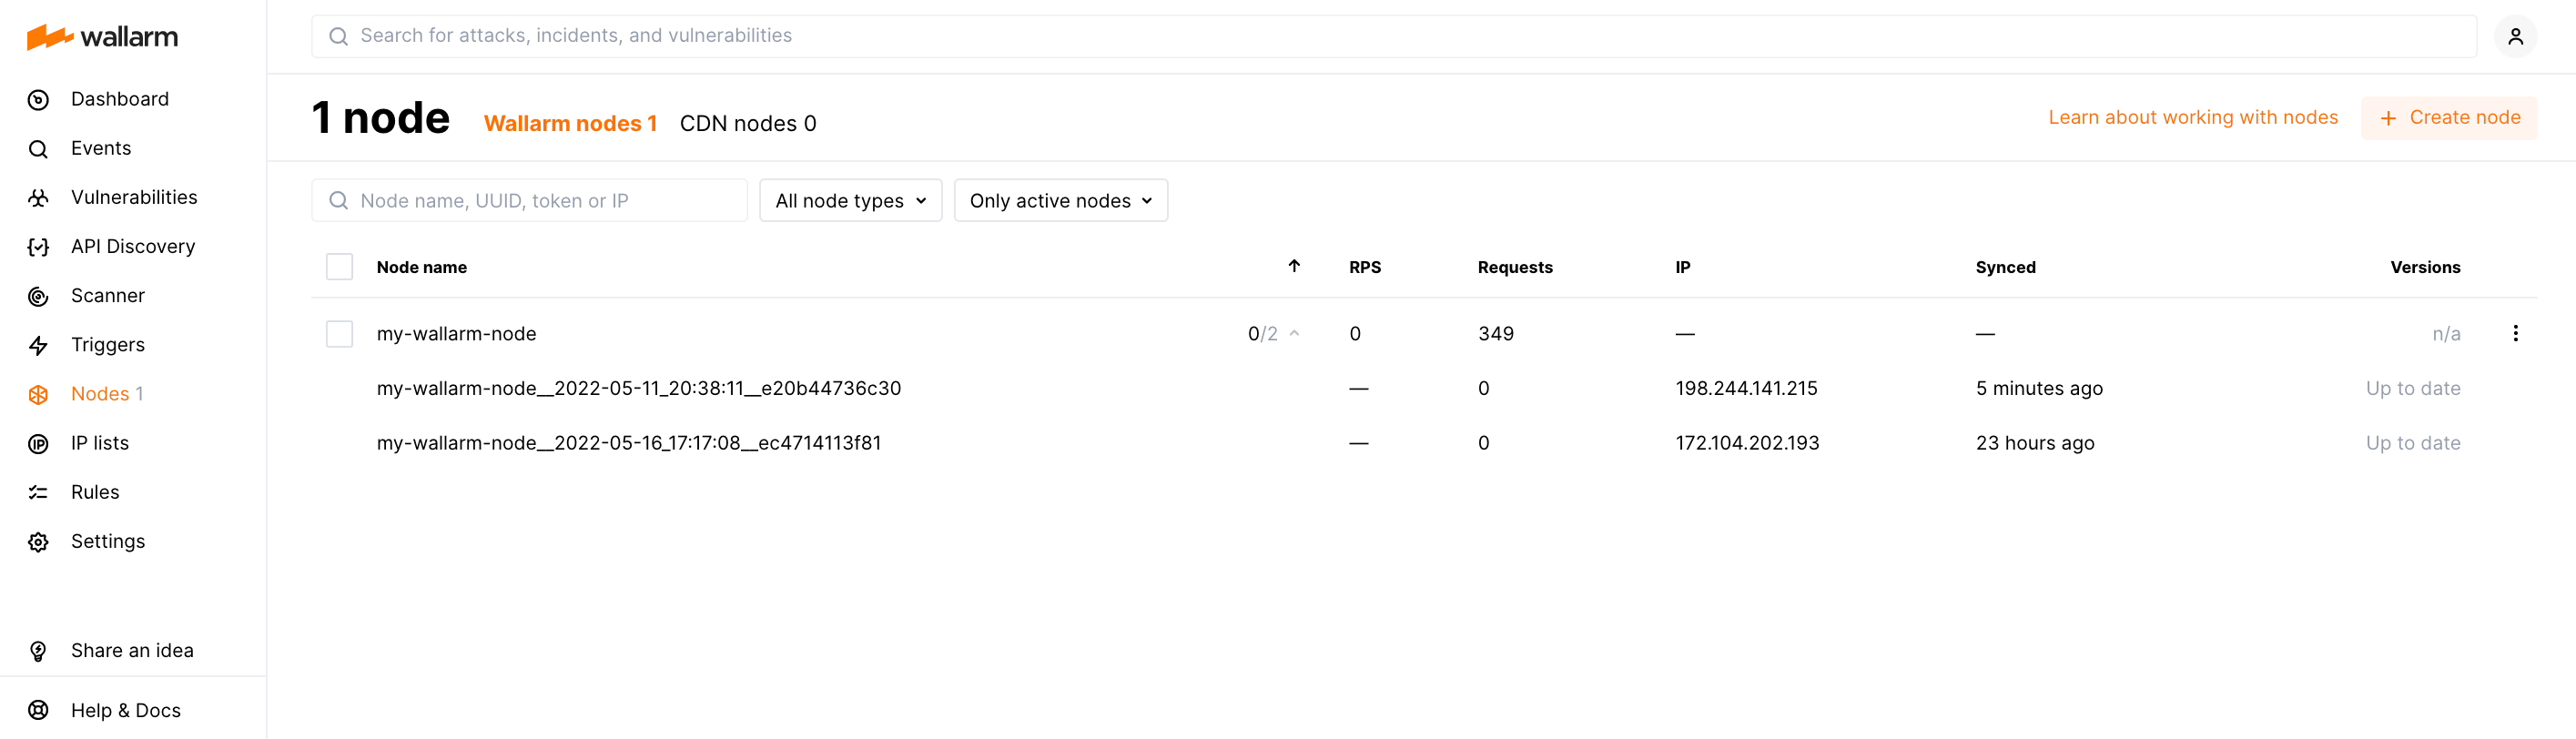Open the Vulnerabilities biohazard icon
Screen dimensions: 2576x739
38,198
